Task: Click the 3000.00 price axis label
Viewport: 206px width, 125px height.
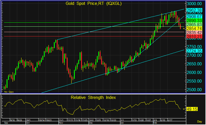Action: click(x=195, y=4)
